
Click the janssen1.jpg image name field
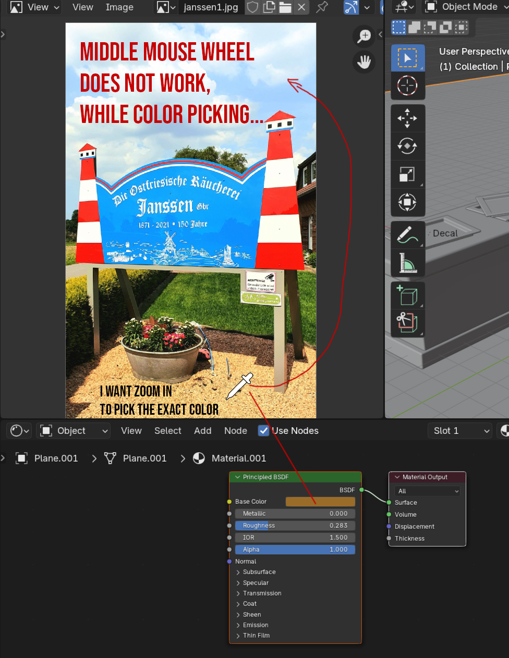pyautogui.click(x=211, y=7)
